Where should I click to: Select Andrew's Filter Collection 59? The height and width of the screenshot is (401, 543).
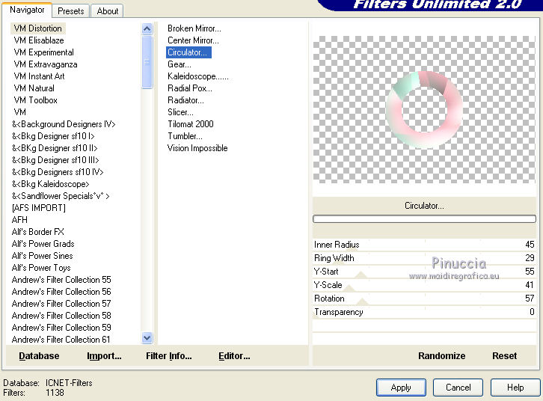[x=61, y=328]
